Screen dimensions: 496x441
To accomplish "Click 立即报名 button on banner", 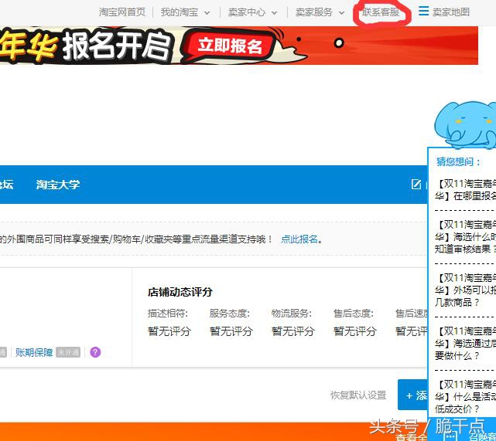I will [x=230, y=46].
